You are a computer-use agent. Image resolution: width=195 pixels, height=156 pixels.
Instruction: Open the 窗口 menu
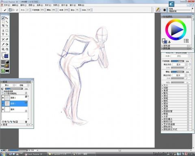pyautogui.click(x=73, y=5)
